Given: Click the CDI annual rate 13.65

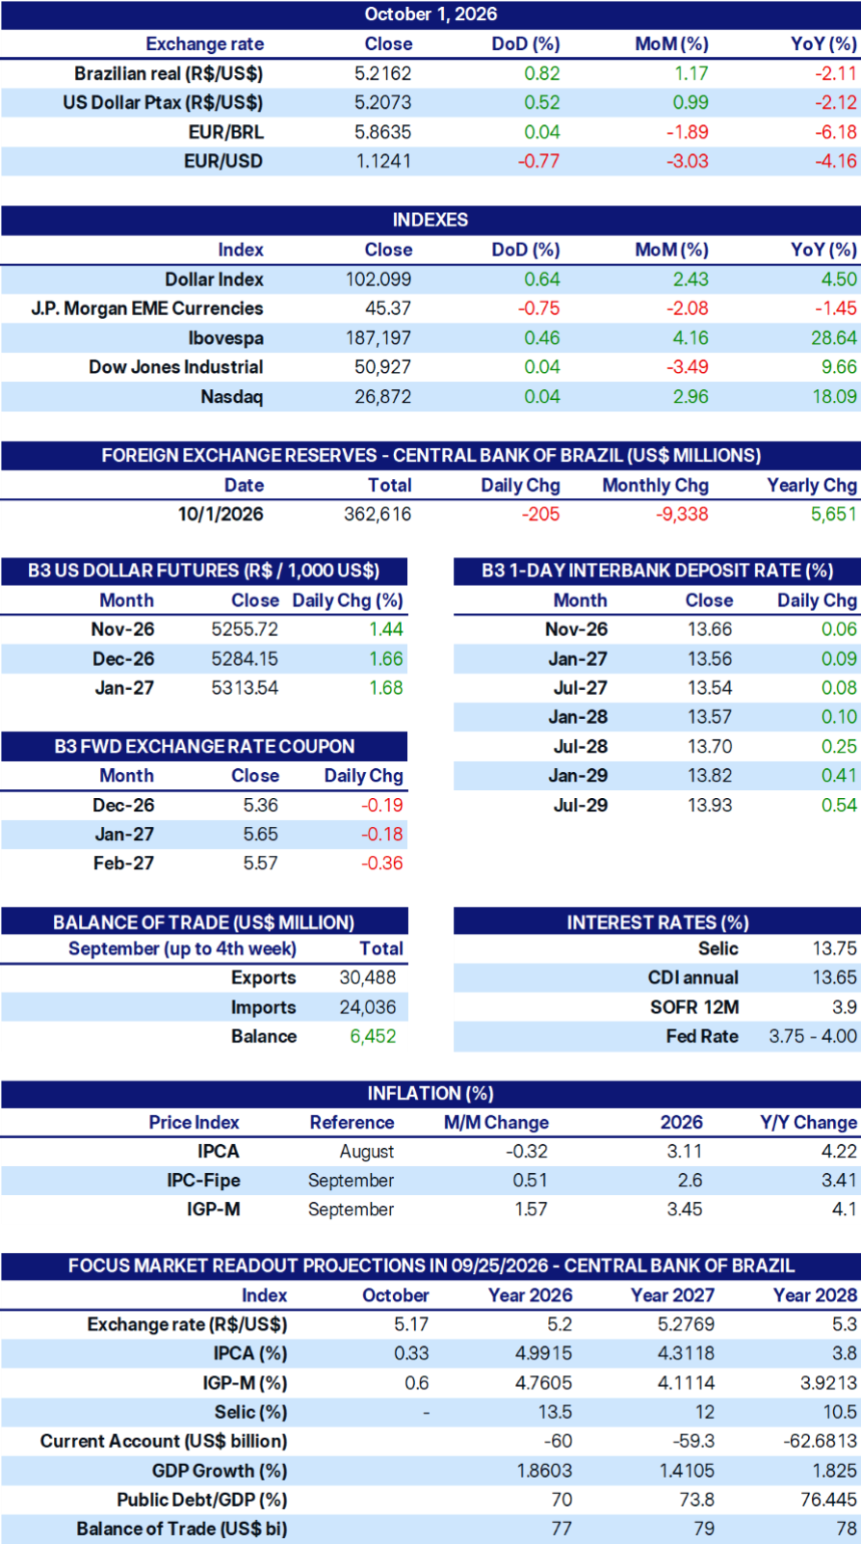Looking at the screenshot, I should (x=834, y=978).
